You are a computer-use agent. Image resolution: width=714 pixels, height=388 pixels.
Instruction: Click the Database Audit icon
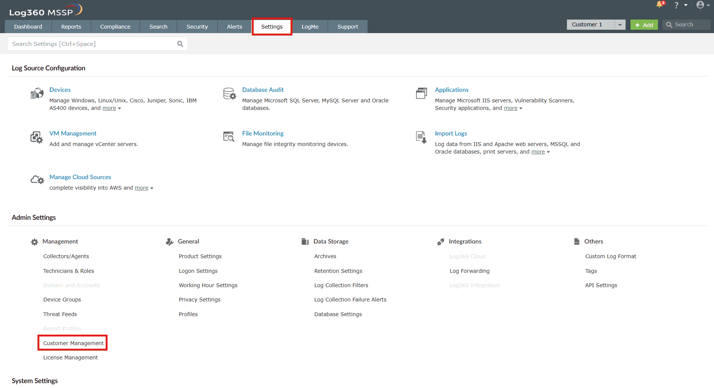point(229,93)
